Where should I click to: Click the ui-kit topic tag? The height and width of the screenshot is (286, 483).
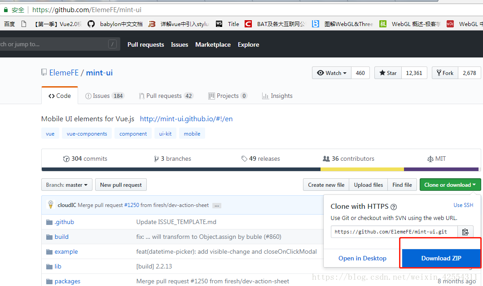coord(166,134)
